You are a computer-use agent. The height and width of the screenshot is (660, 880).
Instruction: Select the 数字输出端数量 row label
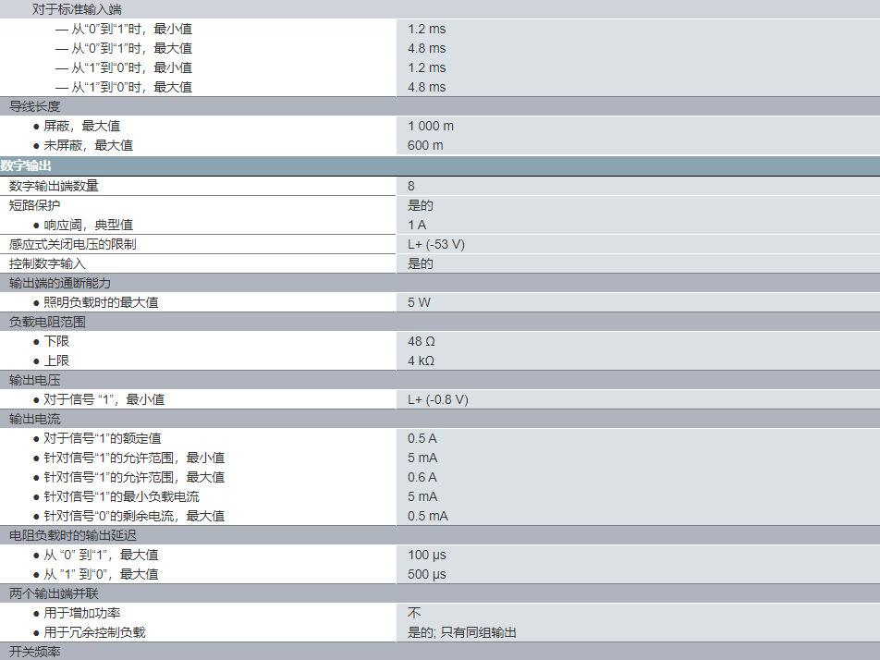(54, 186)
